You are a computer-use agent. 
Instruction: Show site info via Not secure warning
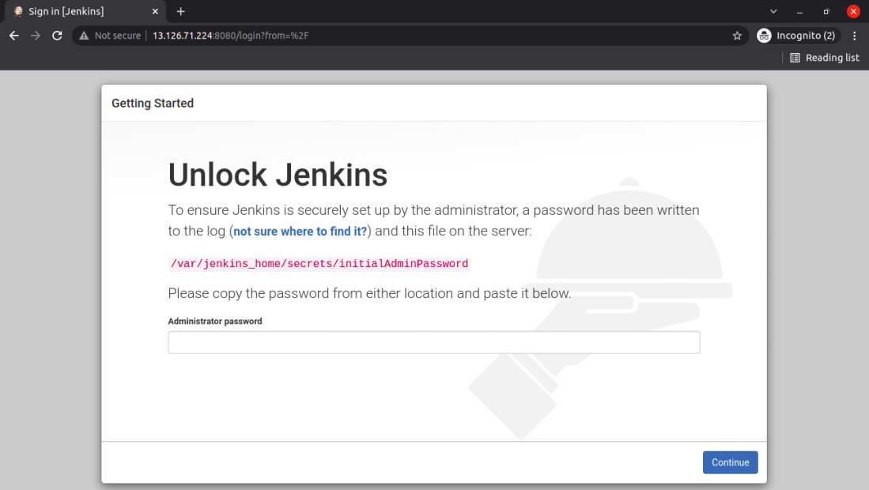[x=110, y=36]
